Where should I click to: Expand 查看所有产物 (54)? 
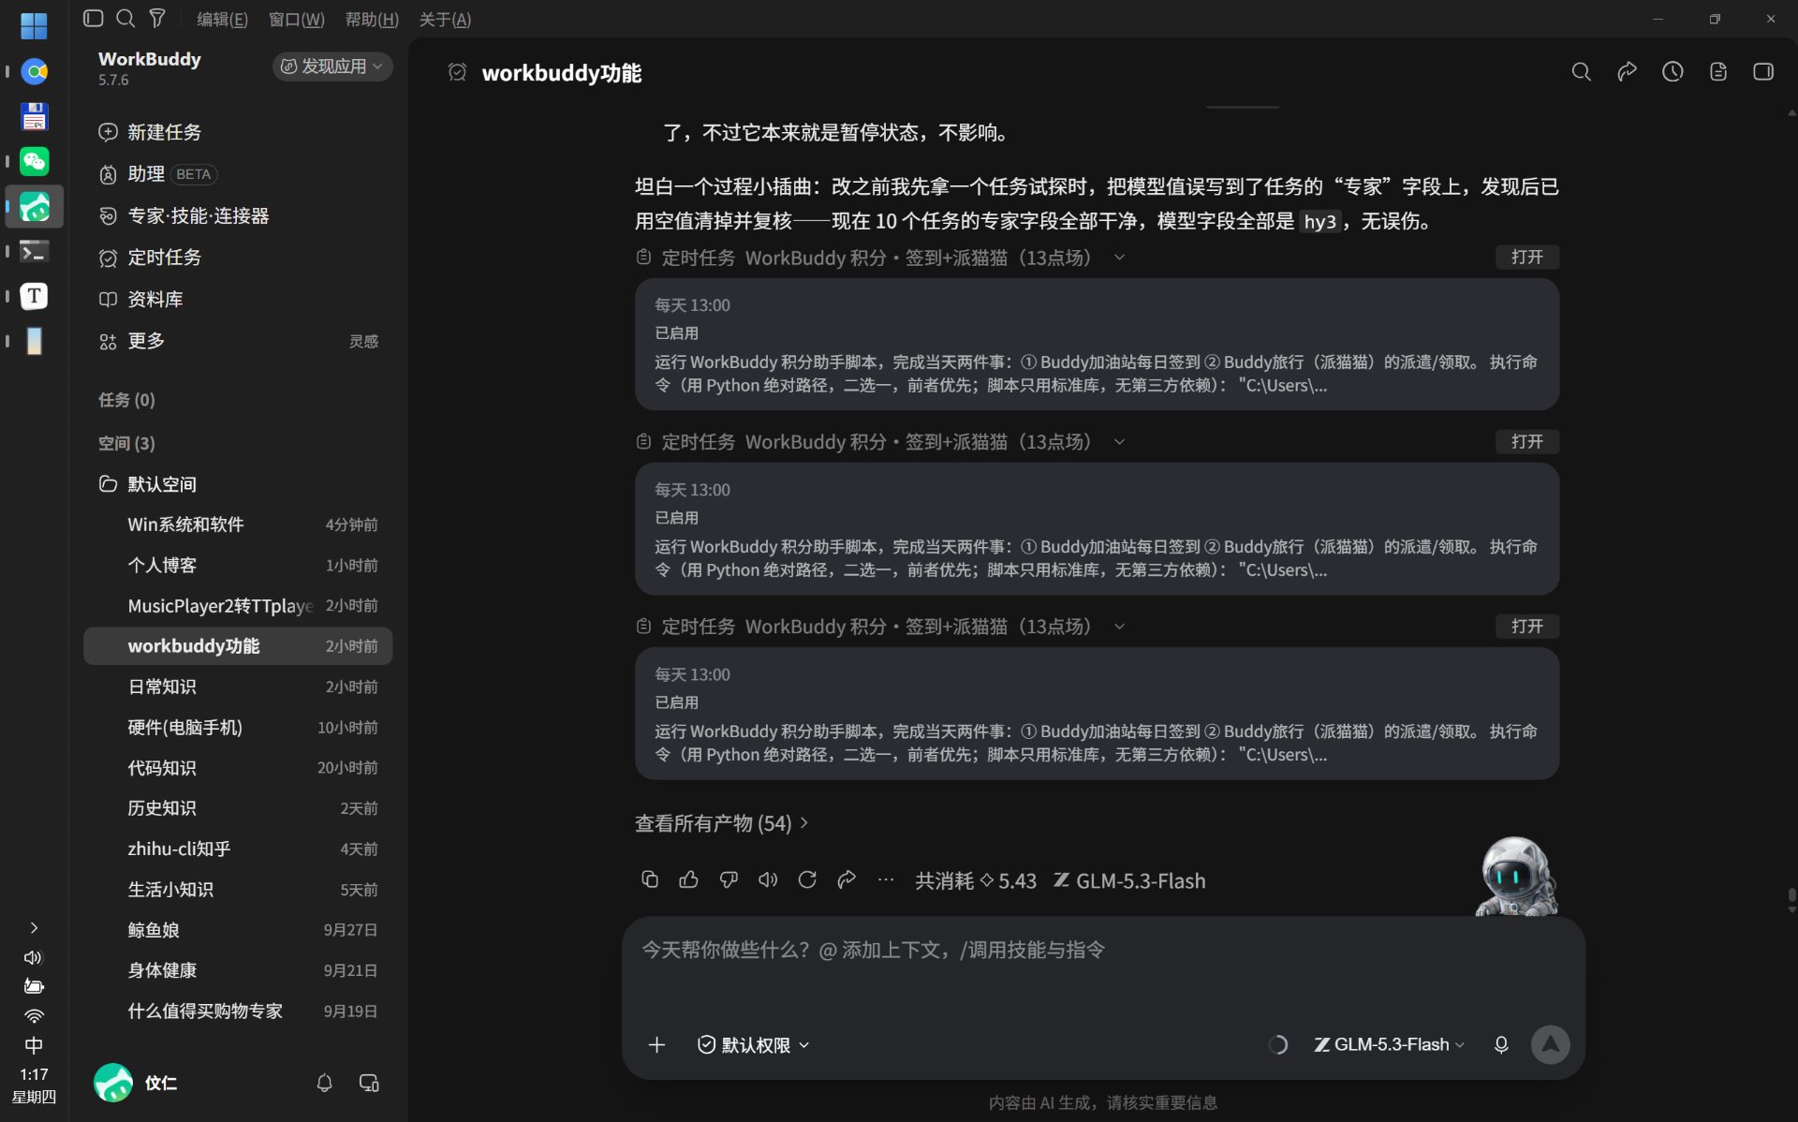pyautogui.click(x=721, y=823)
